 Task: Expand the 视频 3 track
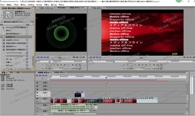(42, 89)
